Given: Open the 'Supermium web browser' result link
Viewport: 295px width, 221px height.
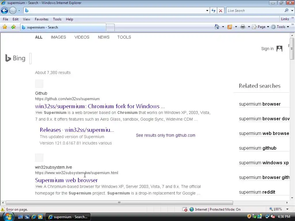Looking at the screenshot, I should click(x=67, y=180).
